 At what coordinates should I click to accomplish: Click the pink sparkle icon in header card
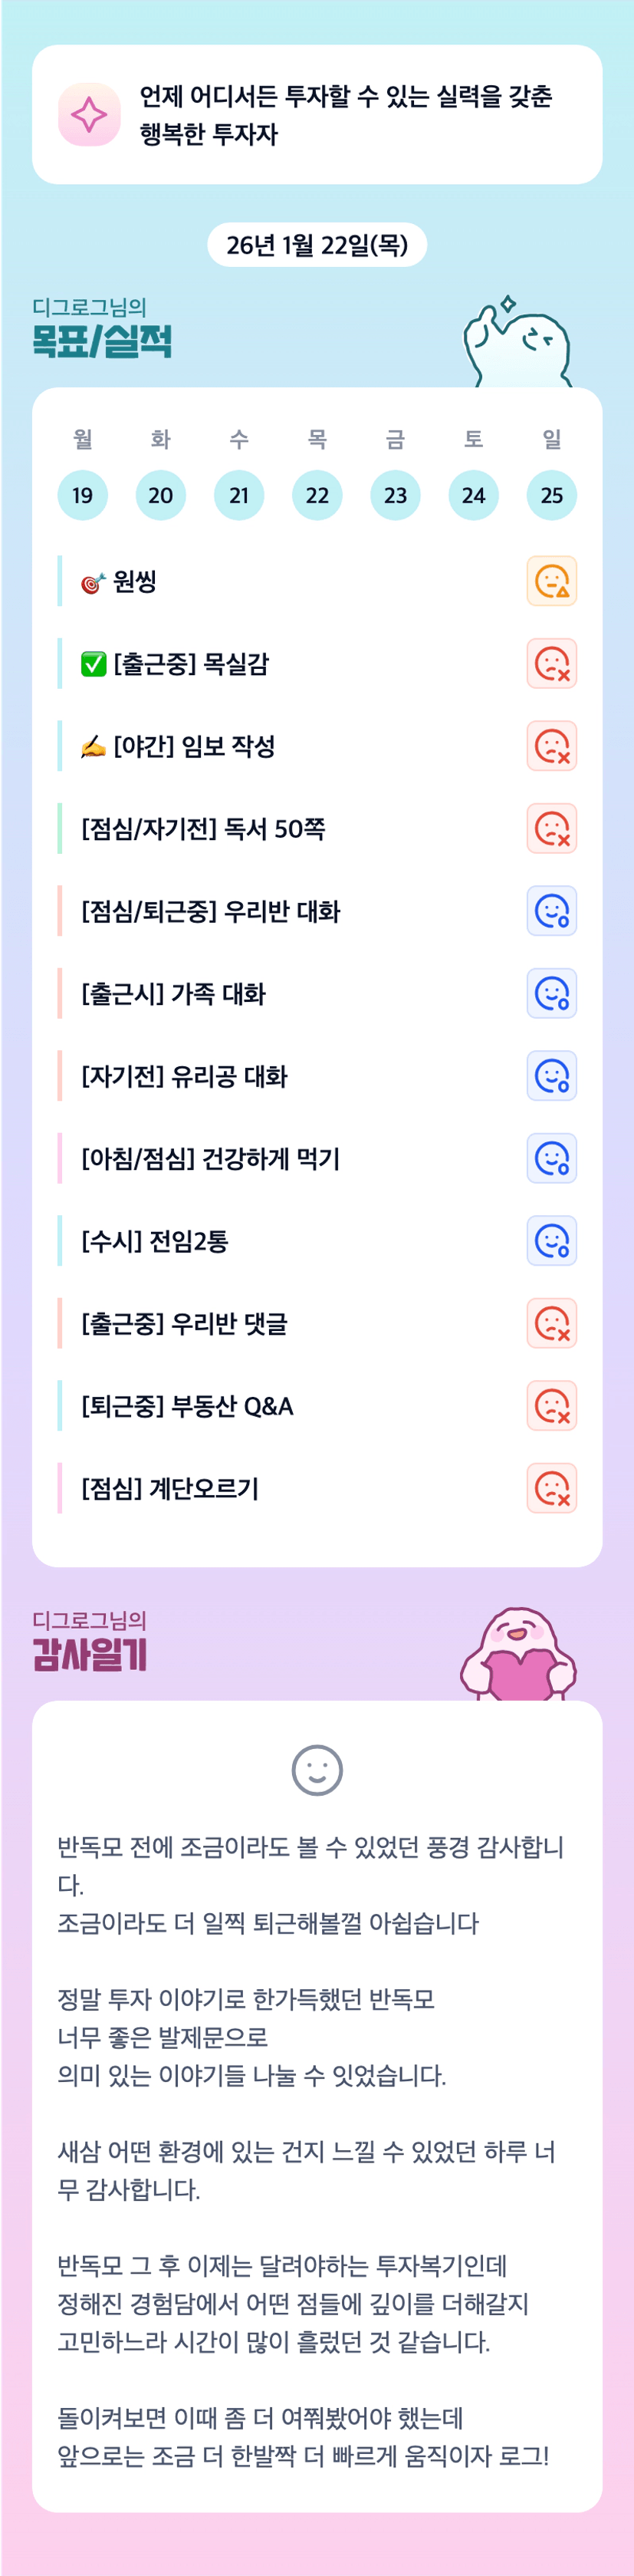[89, 115]
